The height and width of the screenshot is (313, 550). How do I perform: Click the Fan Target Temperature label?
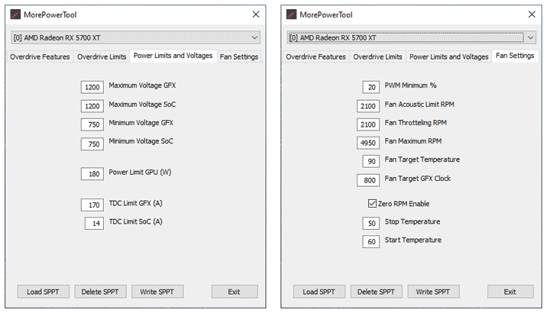422,160
